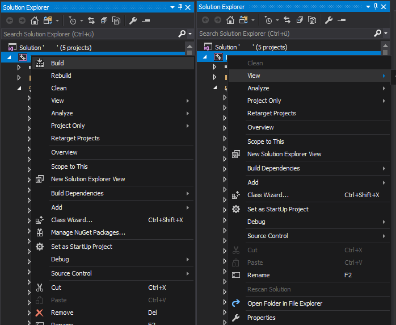This screenshot has width=396, height=325.
Task: Toggle Show All Files in right panel toolbar
Action: pyautogui.click(x=312, y=20)
